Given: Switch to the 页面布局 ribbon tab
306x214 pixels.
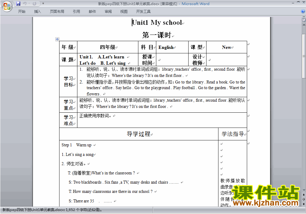Looking at the screenshot, I should coord(57,12).
